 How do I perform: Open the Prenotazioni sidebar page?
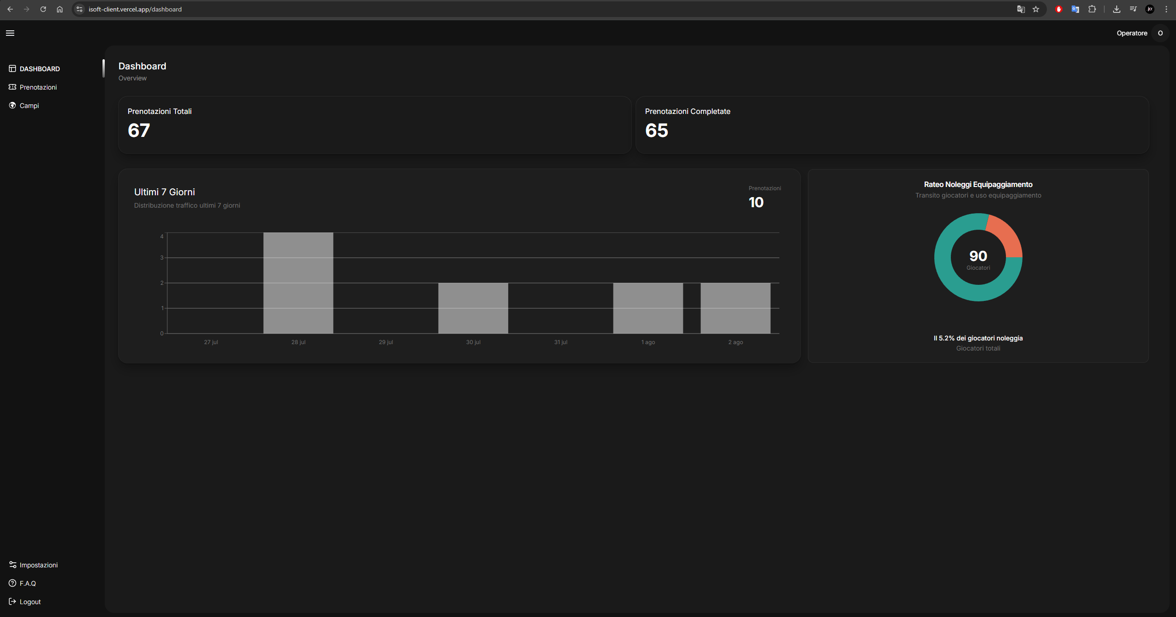click(38, 87)
